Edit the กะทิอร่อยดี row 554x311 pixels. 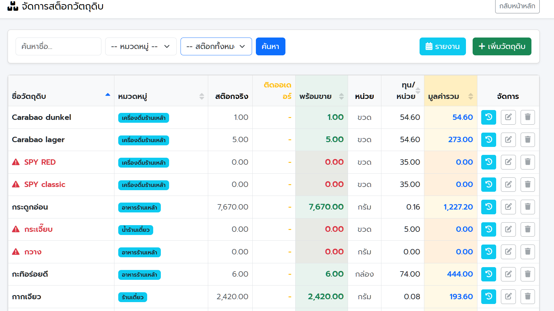(508, 274)
